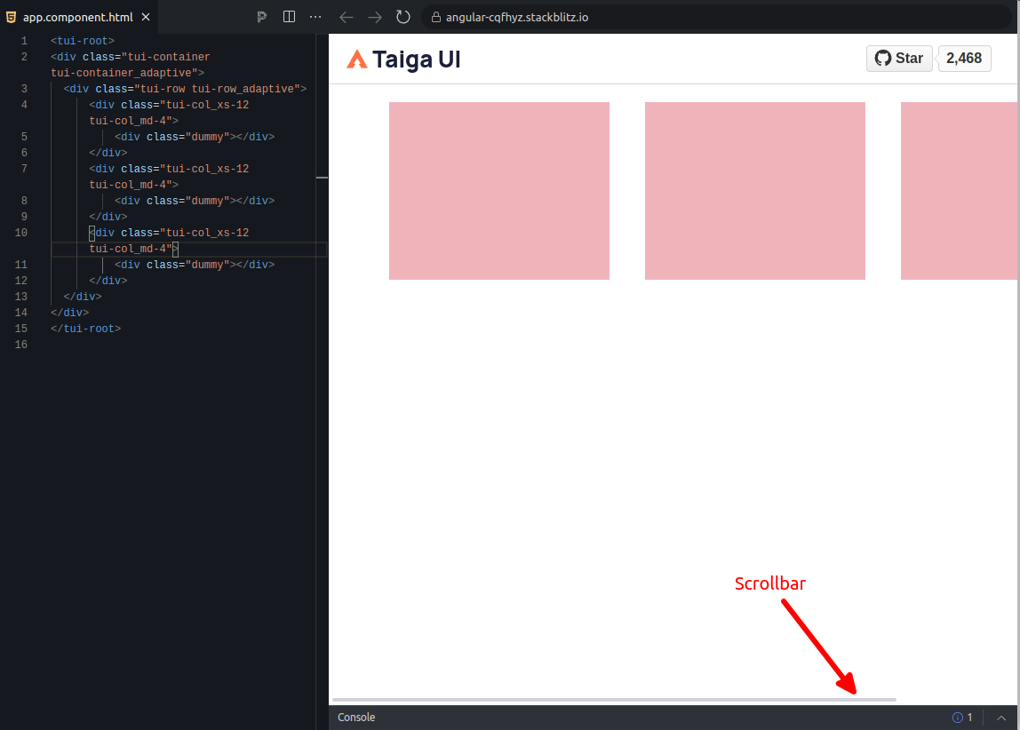Format code with the Prettier icon
1020x730 pixels.
tap(261, 16)
